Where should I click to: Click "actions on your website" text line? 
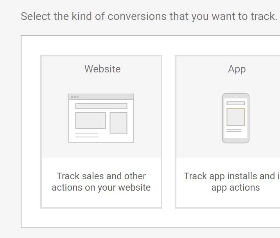(x=101, y=188)
